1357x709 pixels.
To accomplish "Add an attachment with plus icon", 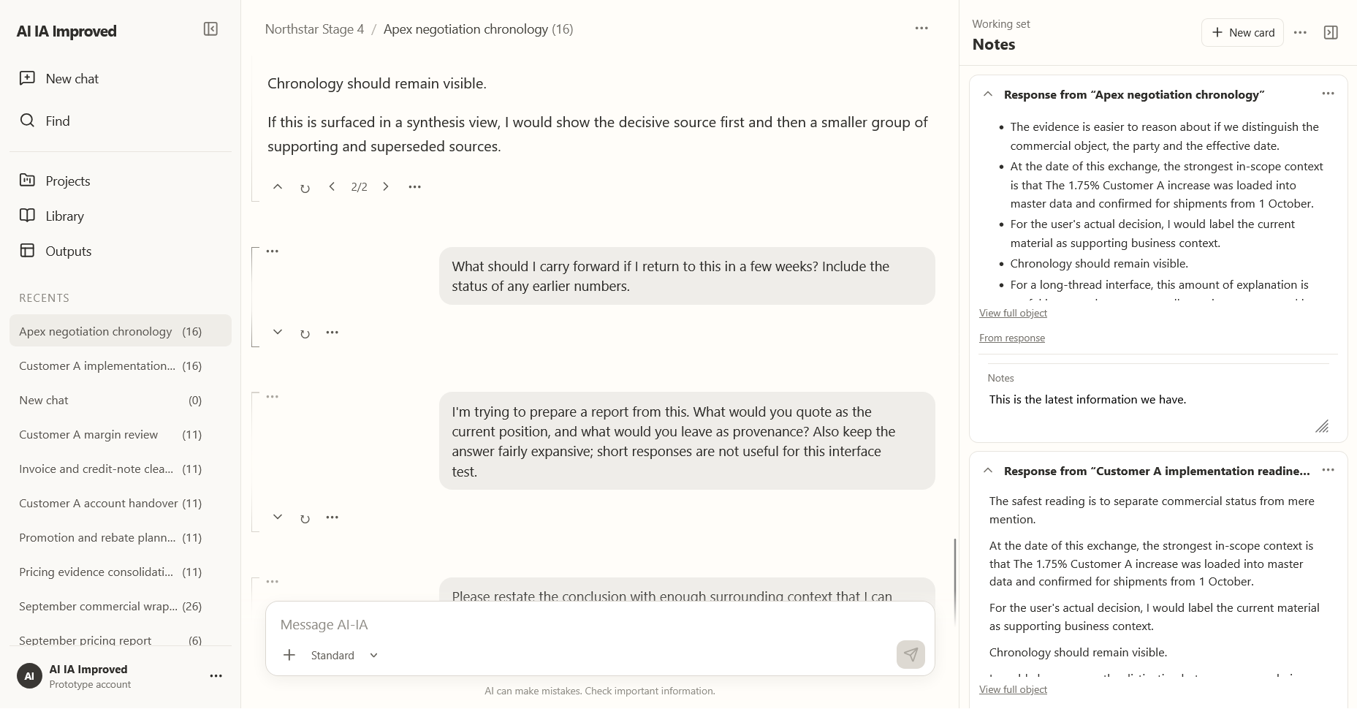I will 289,655.
